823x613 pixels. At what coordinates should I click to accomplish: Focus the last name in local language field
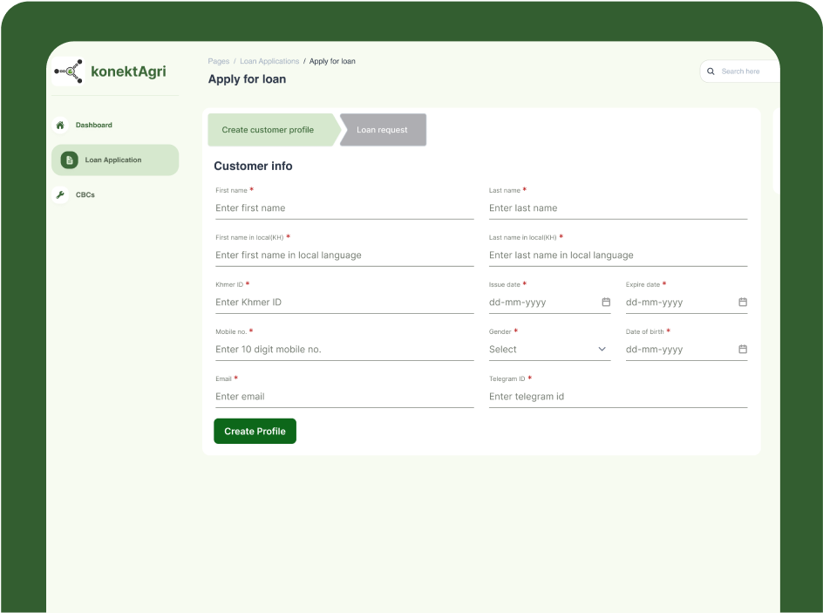coord(618,255)
